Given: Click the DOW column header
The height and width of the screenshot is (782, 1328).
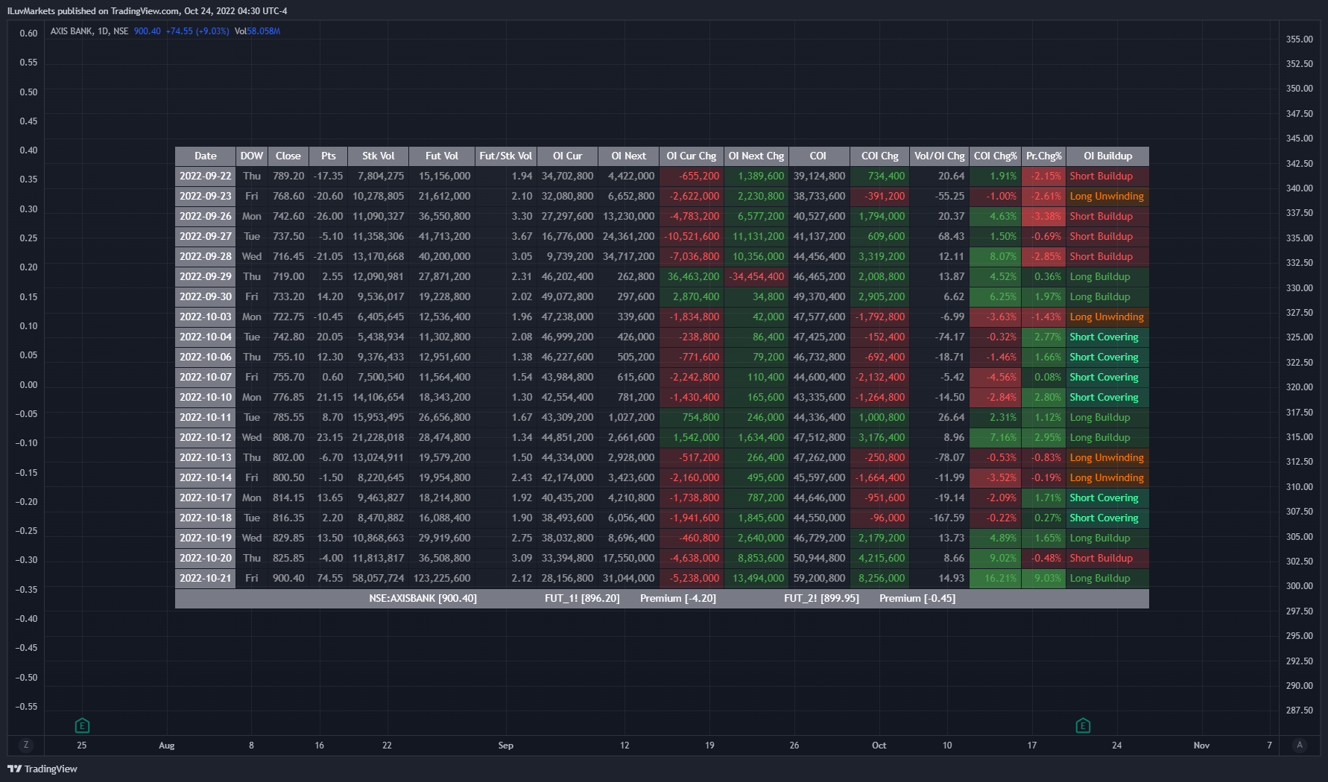Looking at the screenshot, I should click(x=252, y=156).
